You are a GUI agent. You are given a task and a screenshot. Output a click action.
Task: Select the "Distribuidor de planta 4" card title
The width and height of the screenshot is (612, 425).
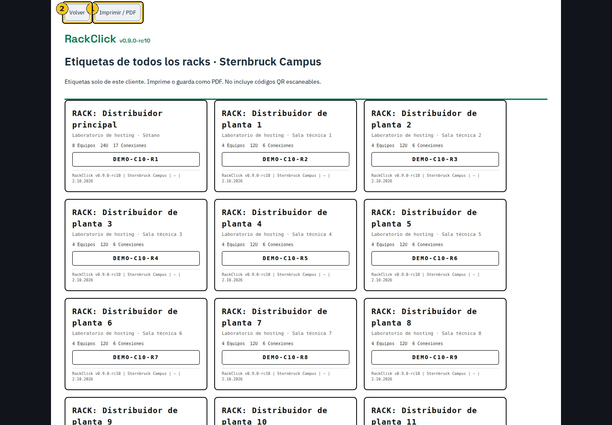pos(275,218)
